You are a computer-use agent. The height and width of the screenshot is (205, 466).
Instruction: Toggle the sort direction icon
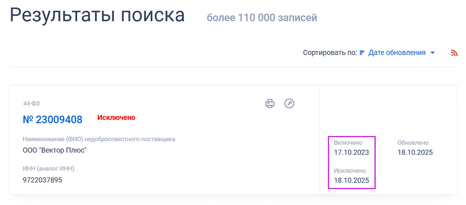click(362, 53)
